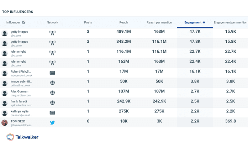Click the 369.8 engagement per mention value

point(231,121)
